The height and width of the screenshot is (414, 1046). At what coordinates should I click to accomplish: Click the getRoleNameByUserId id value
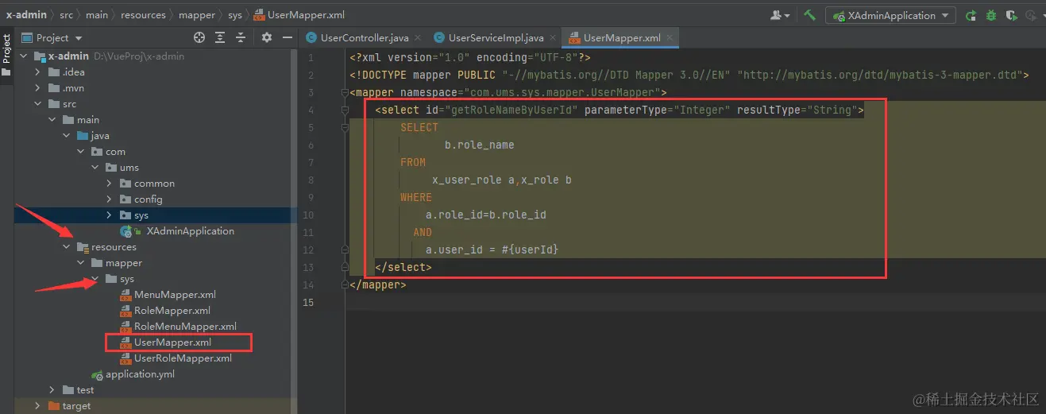coord(511,110)
